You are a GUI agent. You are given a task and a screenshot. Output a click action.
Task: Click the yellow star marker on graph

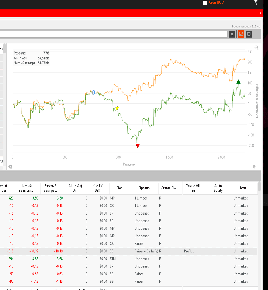coord(117,108)
